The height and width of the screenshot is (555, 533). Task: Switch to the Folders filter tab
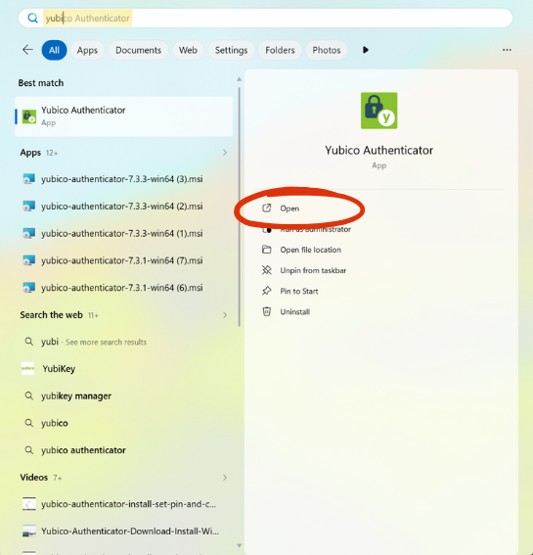(x=280, y=50)
